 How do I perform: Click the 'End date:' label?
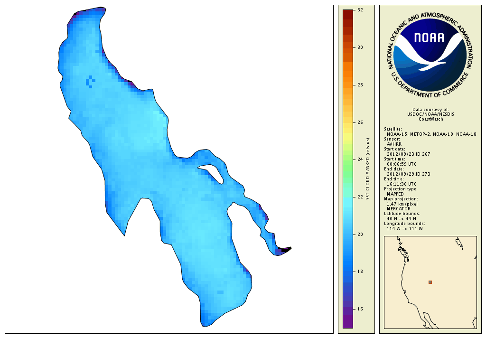(x=393, y=169)
